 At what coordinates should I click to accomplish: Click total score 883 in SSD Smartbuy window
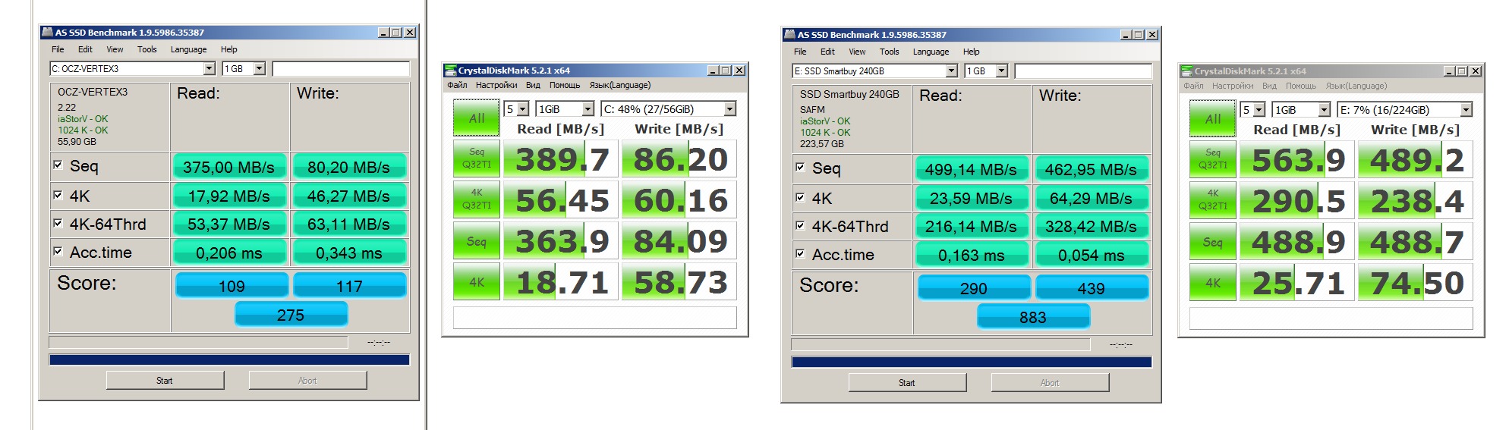click(1033, 316)
